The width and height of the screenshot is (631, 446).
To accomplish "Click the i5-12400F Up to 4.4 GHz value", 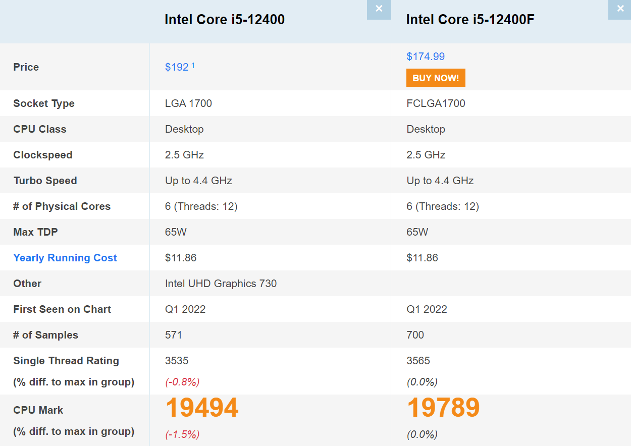I will click(x=440, y=181).
